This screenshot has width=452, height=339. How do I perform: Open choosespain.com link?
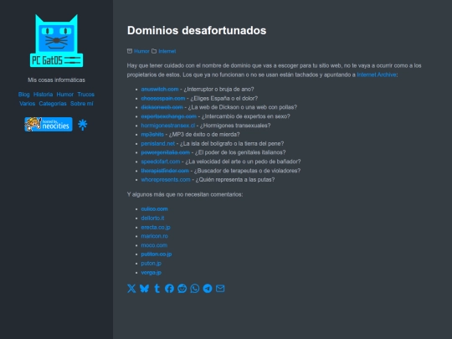pyautogui.click(x=163, y=98)
